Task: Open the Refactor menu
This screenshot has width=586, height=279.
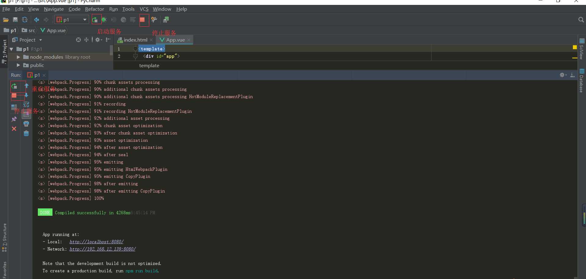Action: 94,9
